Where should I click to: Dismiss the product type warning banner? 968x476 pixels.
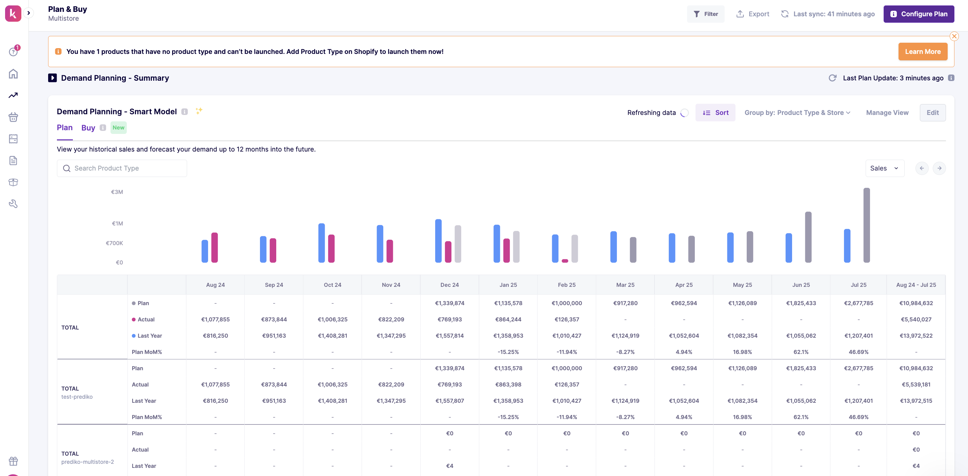coord(954,37)
